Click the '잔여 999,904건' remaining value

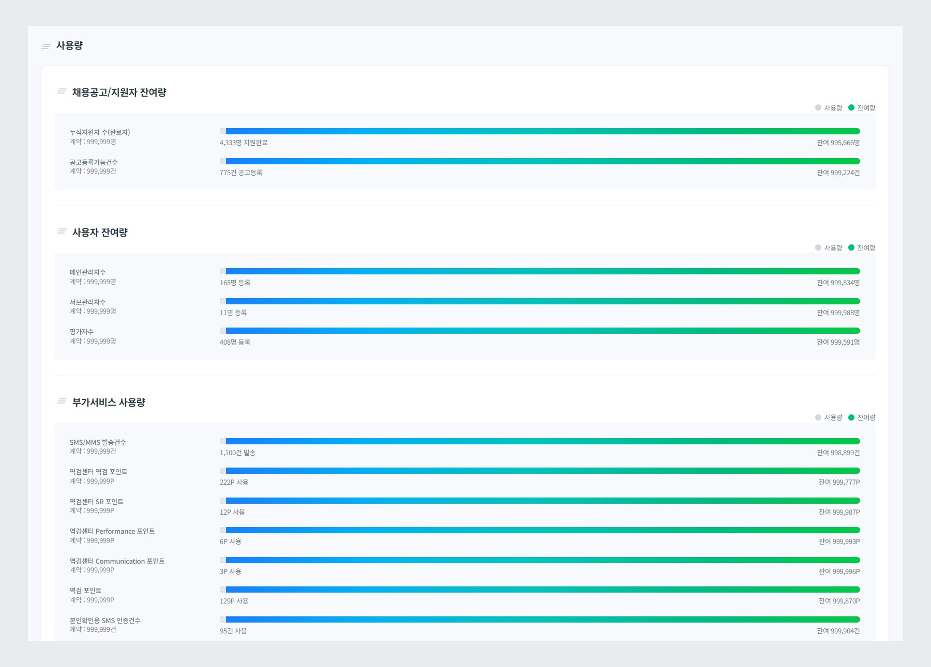click(838, 631)
